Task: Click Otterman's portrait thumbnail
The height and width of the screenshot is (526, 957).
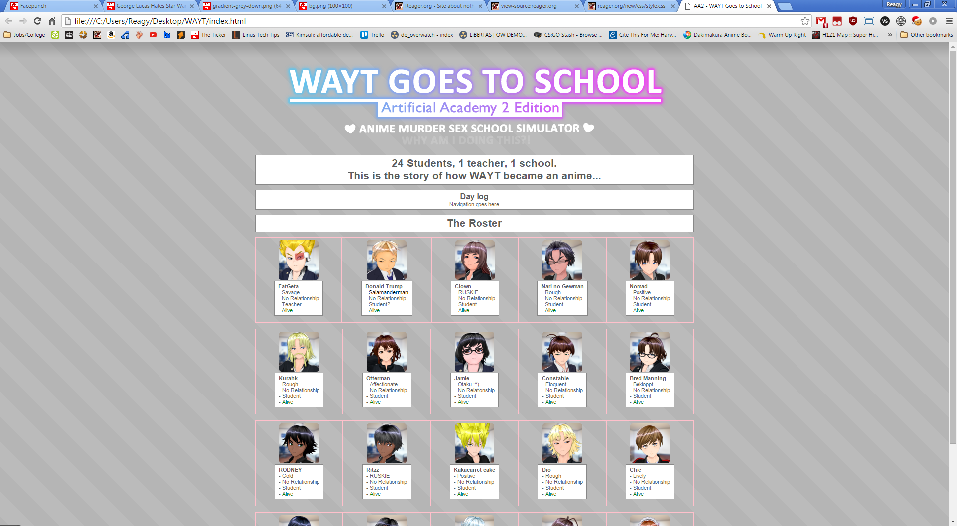Action: 387,352
